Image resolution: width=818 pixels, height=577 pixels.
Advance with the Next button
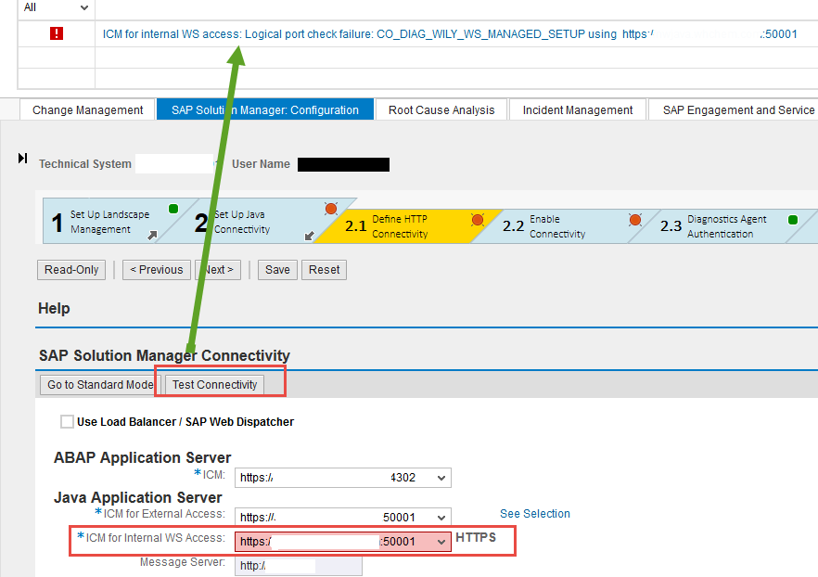(x=218, y=270)
